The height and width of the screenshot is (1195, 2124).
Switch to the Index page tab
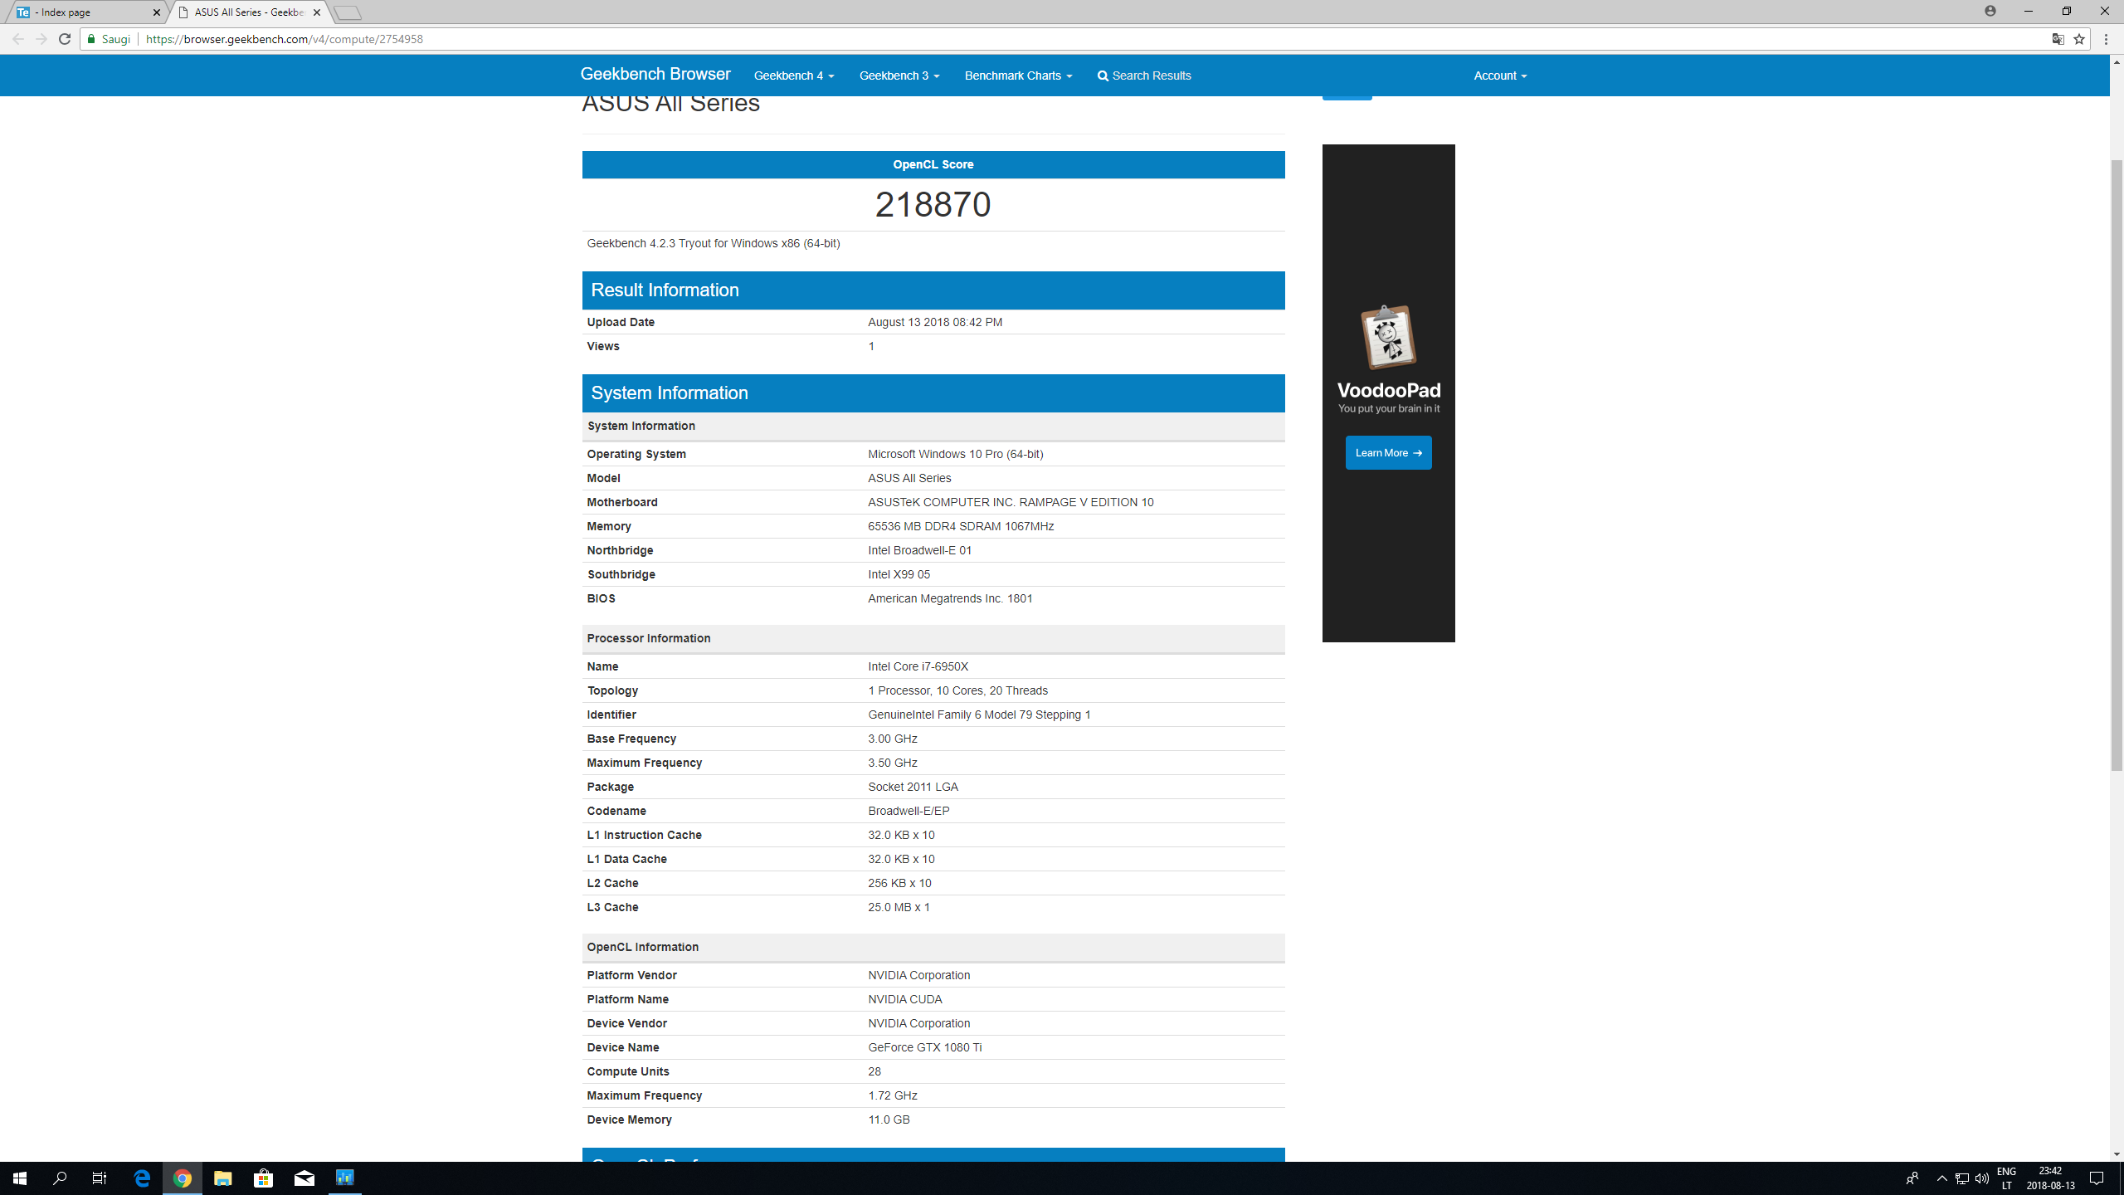[86, 12]
